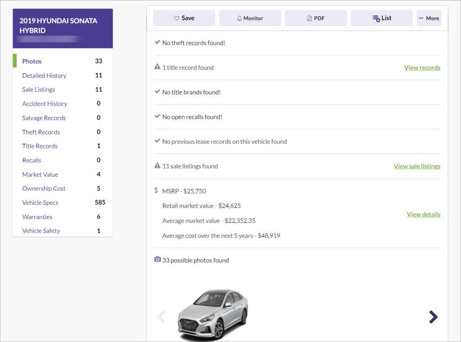Viewport: 461px width, 342px height.
Task: Go to Ownership Cost section
Action: (44, 189)
